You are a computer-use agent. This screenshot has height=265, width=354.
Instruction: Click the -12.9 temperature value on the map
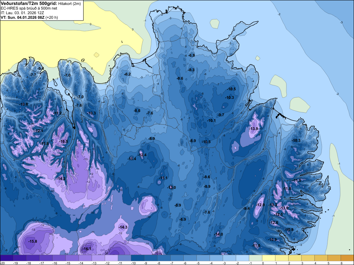(261, 205)
